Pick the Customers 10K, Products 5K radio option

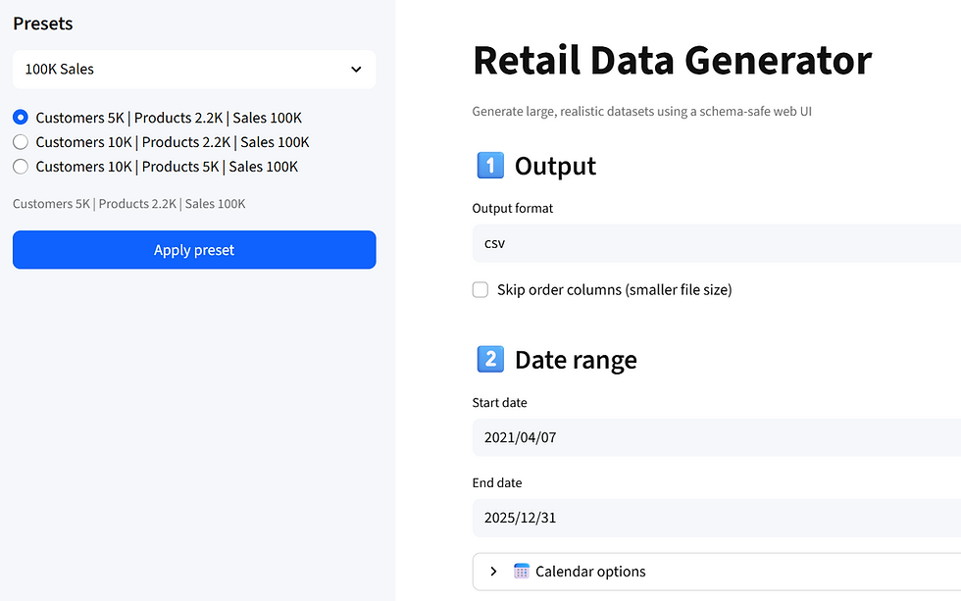pyautogui.click(x=21, y=167)
